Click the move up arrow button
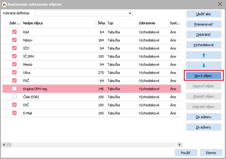 [203, 55]
